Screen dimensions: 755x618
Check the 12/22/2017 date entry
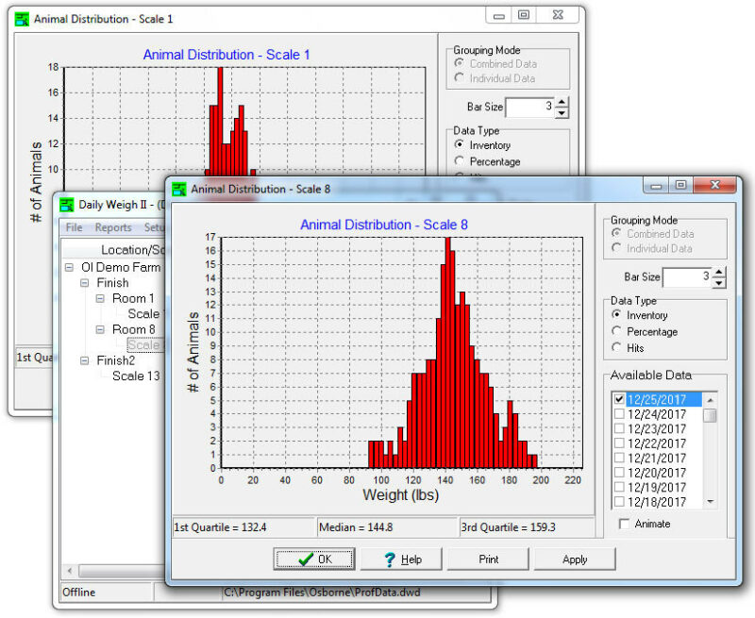click(617, 443)
